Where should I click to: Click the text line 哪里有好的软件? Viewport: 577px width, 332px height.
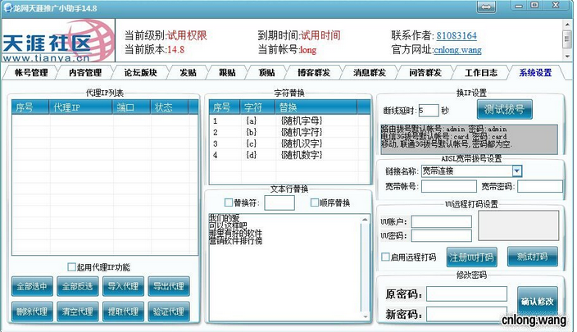tap(235, 234)
